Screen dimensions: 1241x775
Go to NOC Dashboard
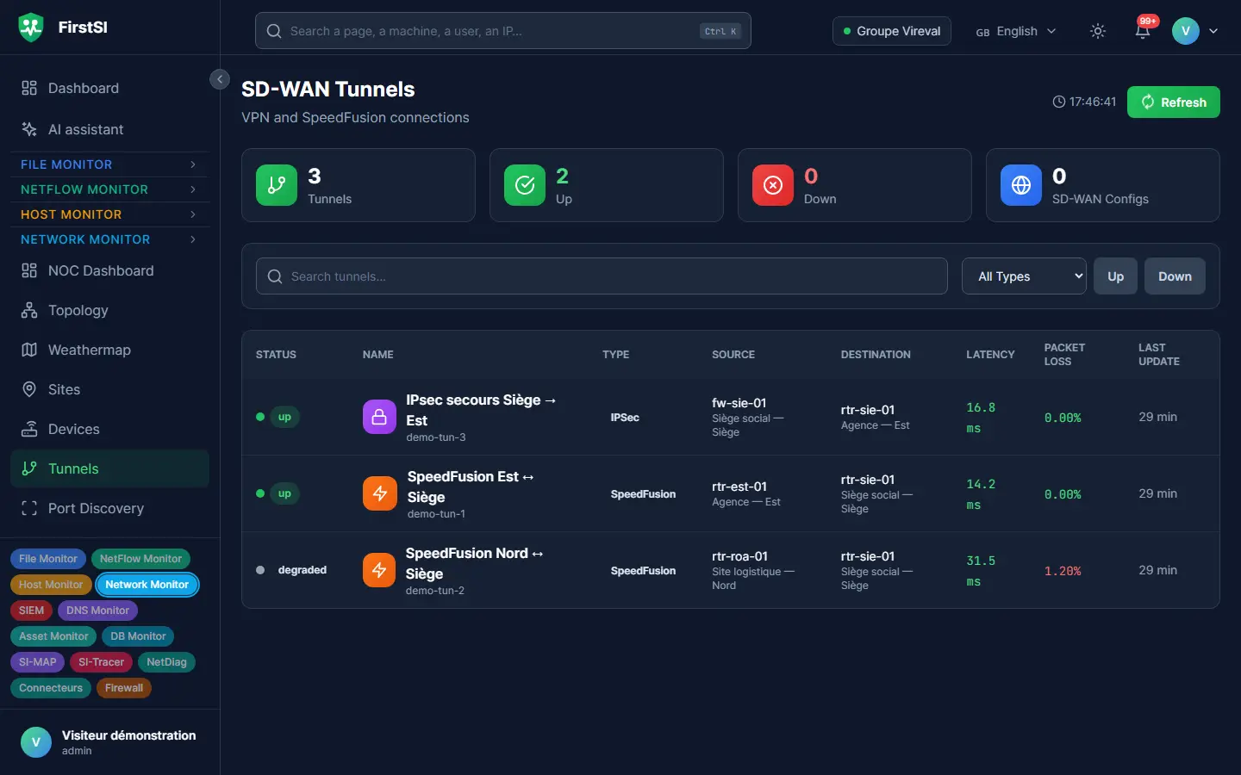pos(109,270)
